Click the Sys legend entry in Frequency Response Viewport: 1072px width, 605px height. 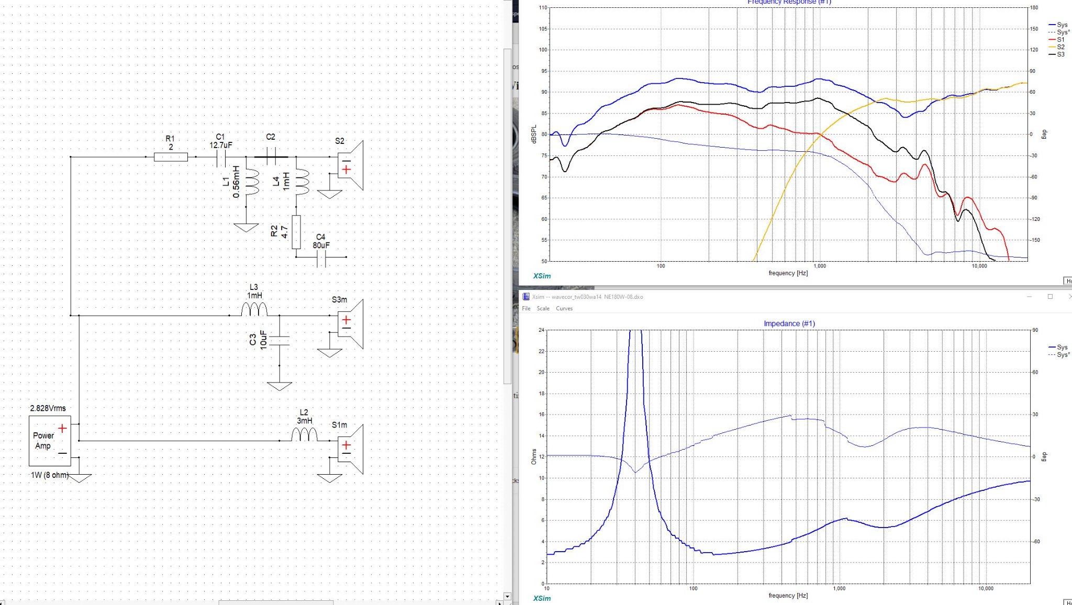click(1058, 25)
